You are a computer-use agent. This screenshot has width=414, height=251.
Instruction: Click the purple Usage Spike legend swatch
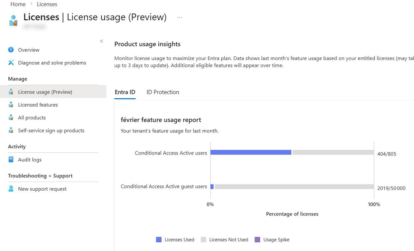[x=257, y=240]
